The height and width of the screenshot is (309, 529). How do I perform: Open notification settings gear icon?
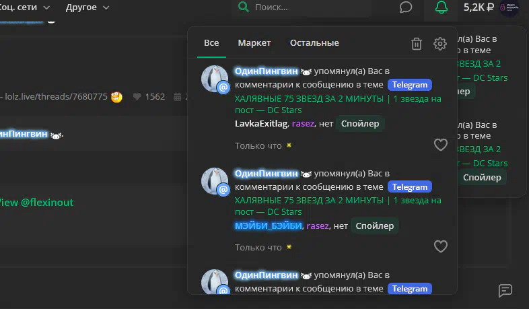coord(440,44)
